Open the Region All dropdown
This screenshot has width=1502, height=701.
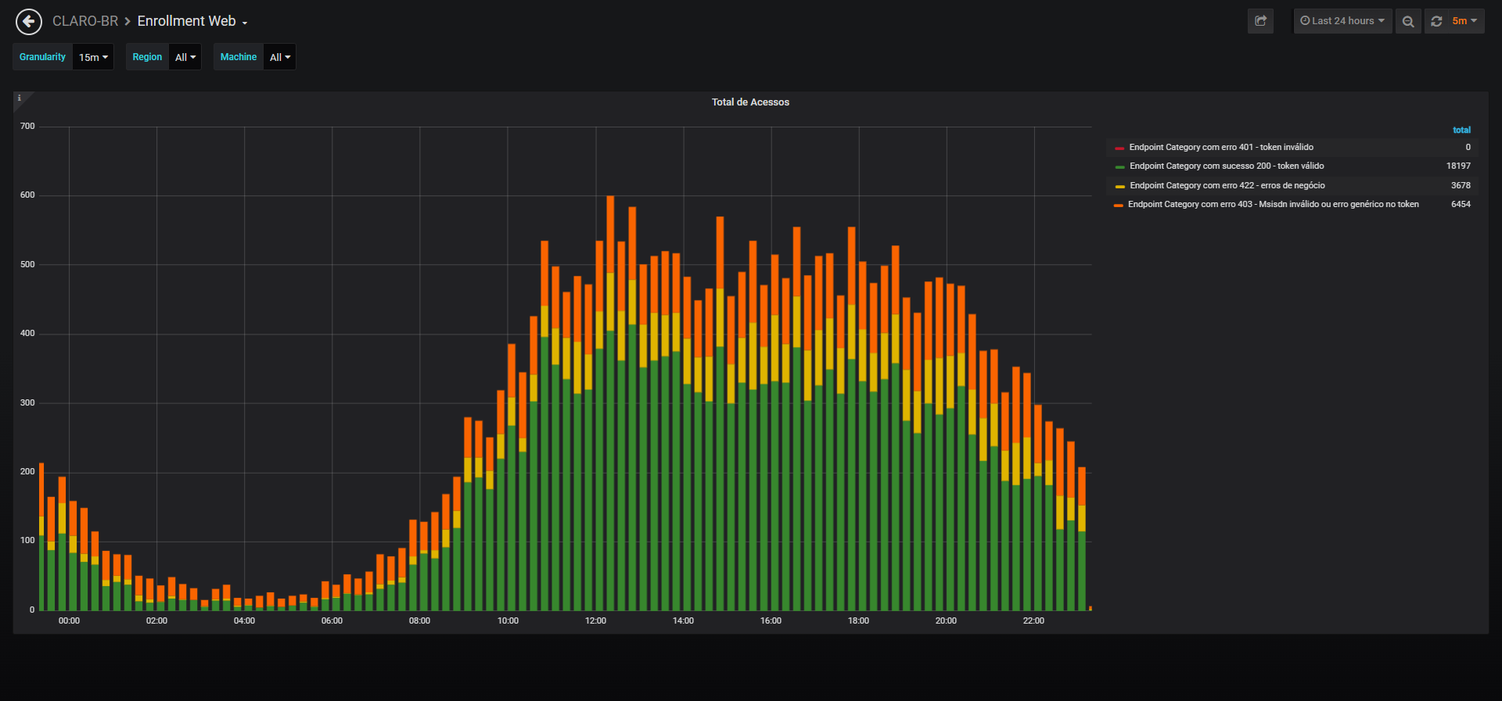pyautogui.click(x=185, y=57)
